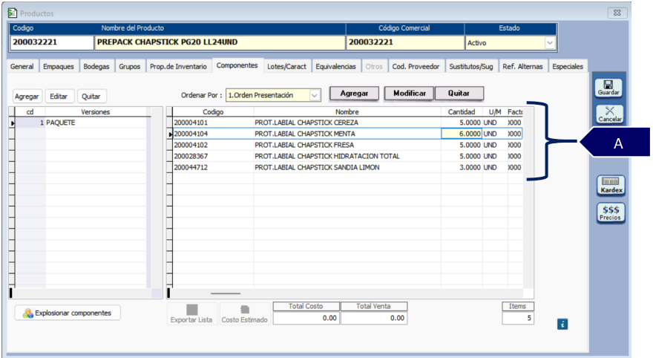Open the Cod. Proveedor tab
Image resolution: width=653 pixels, height=358 pixels.
(416, 66)
